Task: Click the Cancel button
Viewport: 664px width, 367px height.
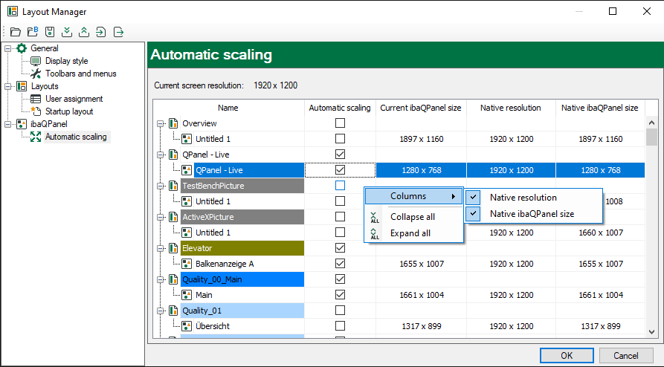Action: click(625, 355)
